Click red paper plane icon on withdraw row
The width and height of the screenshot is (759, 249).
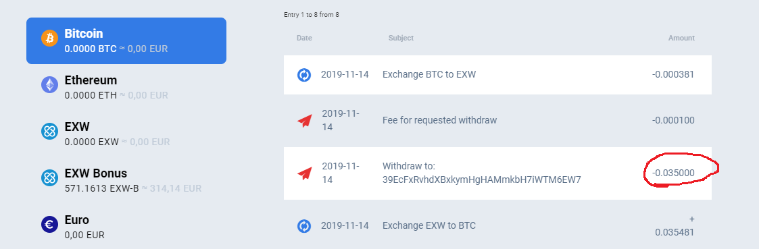[x=304, y=173]
